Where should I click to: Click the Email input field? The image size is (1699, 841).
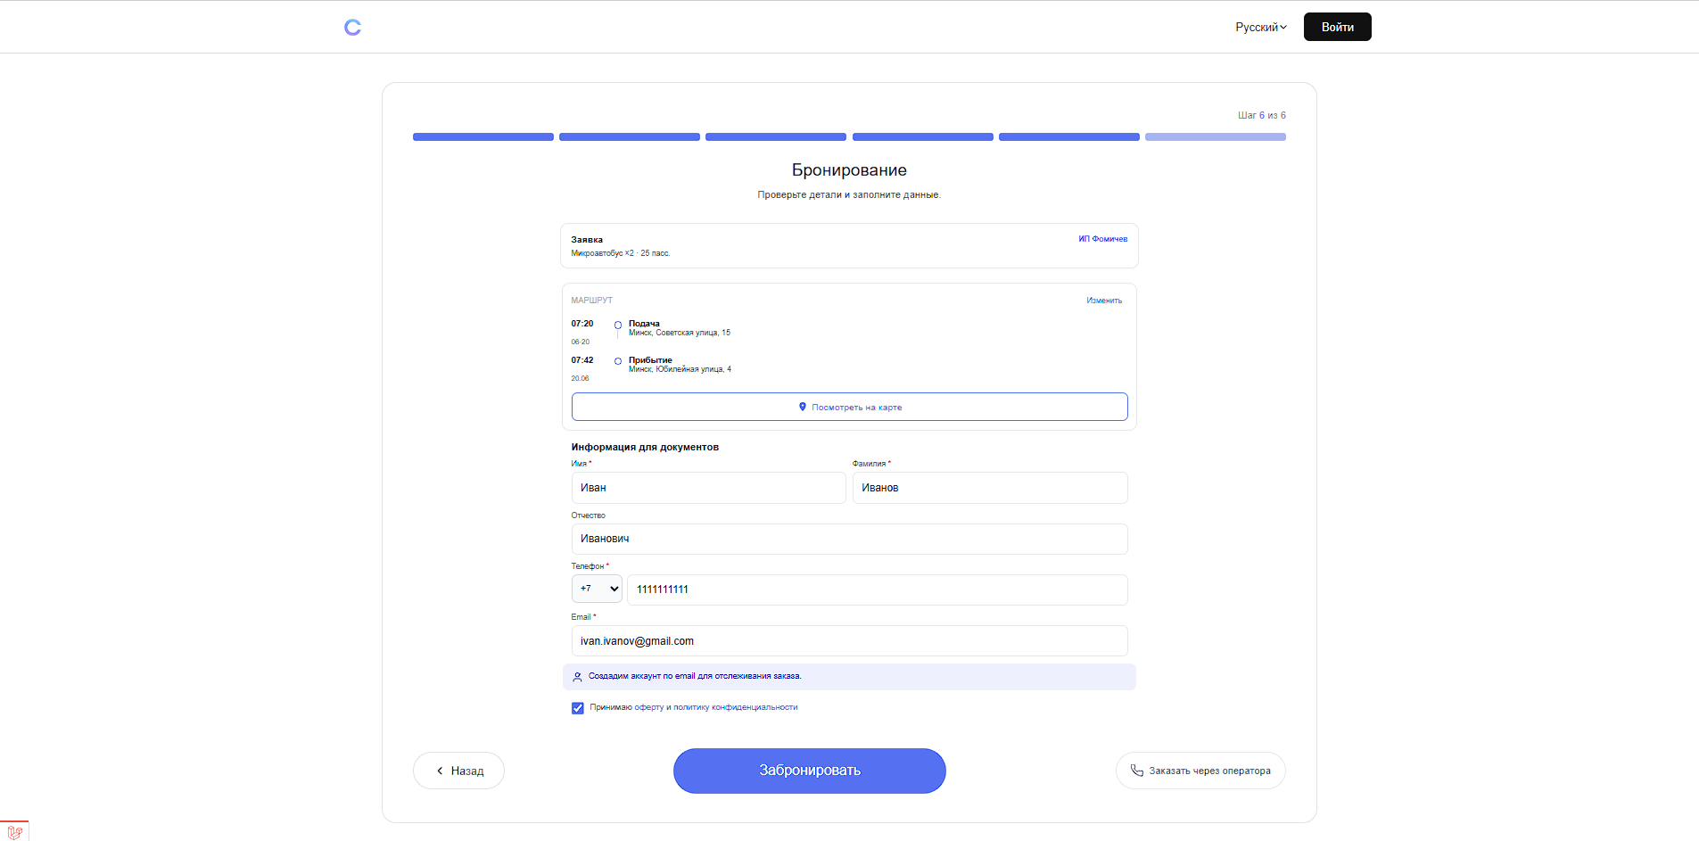coord(849,640)
